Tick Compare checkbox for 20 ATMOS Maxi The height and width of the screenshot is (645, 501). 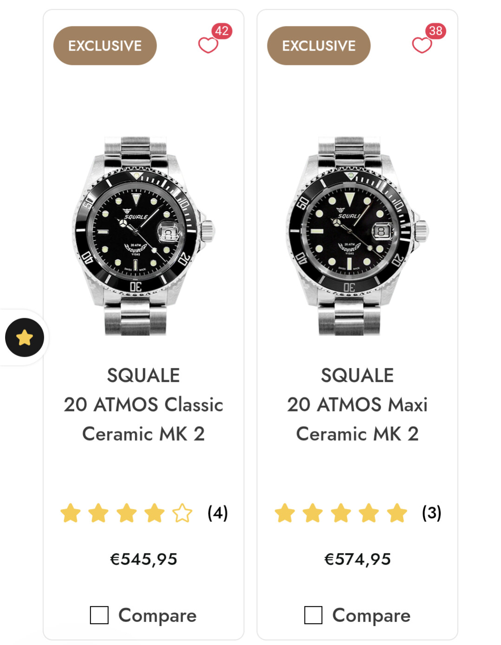(313, 615)
